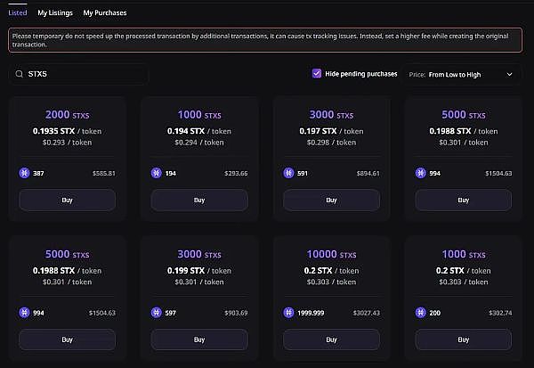The image size is (534, 368).
Task: Buy the 2000 STXS listing
Action: click(68, 200)
